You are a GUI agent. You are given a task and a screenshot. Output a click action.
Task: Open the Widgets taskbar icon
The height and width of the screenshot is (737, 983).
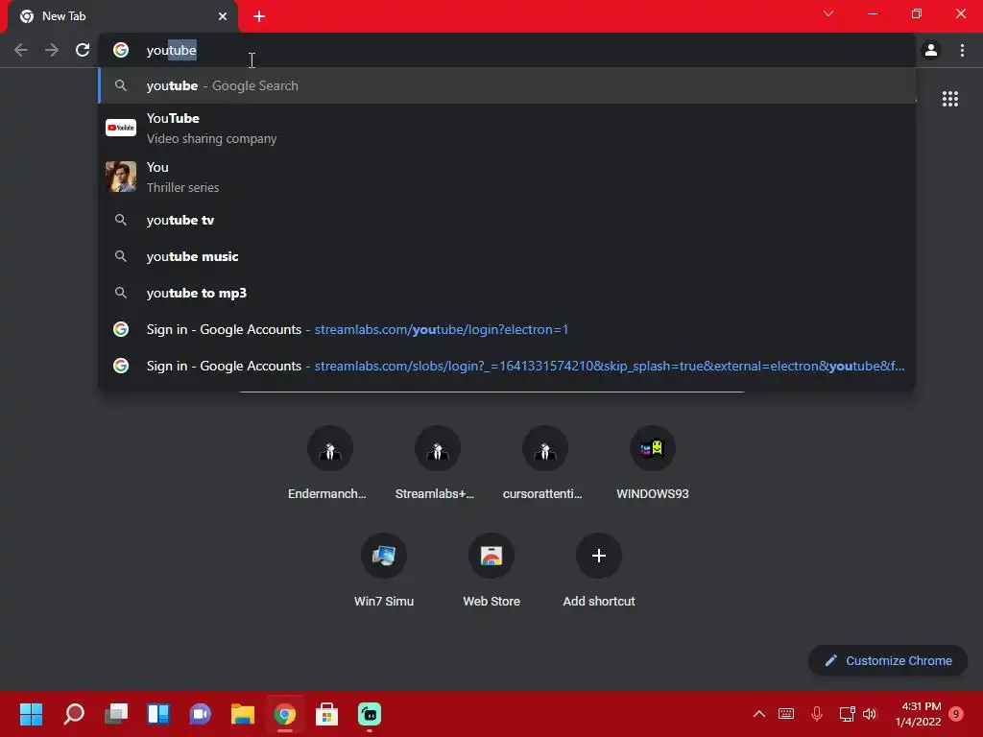(x=158, y=714)
